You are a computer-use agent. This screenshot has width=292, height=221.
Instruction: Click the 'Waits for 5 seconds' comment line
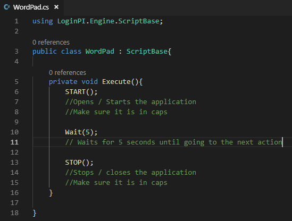coord(174,142)
